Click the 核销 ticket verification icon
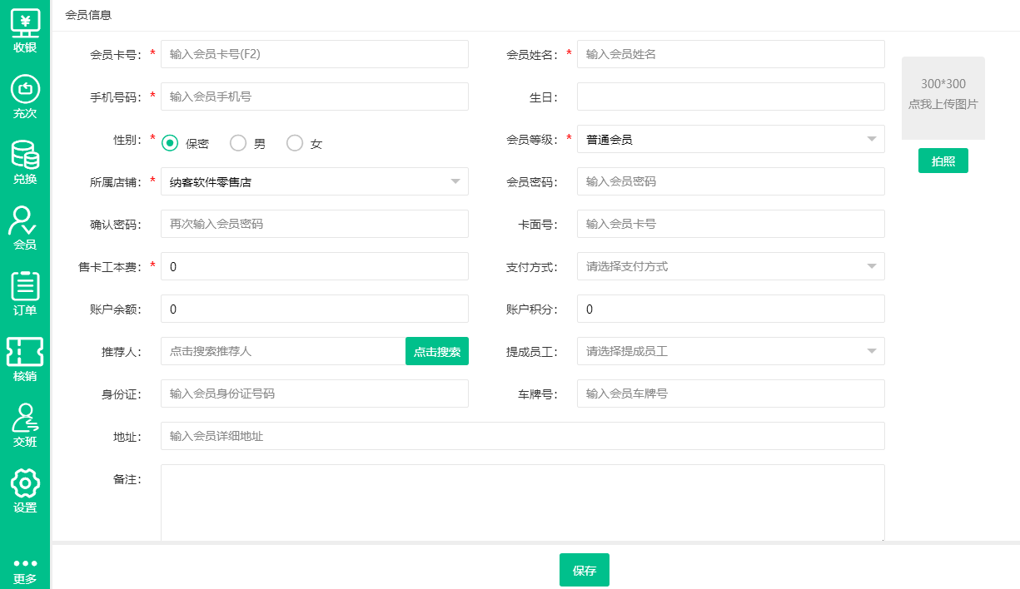The width and height of the screenshot is (1020, 589). point(25,352)
